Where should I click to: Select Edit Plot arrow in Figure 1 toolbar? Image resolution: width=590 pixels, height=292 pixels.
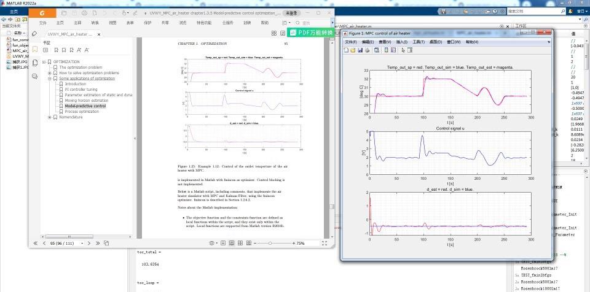[x=403, y=50]
